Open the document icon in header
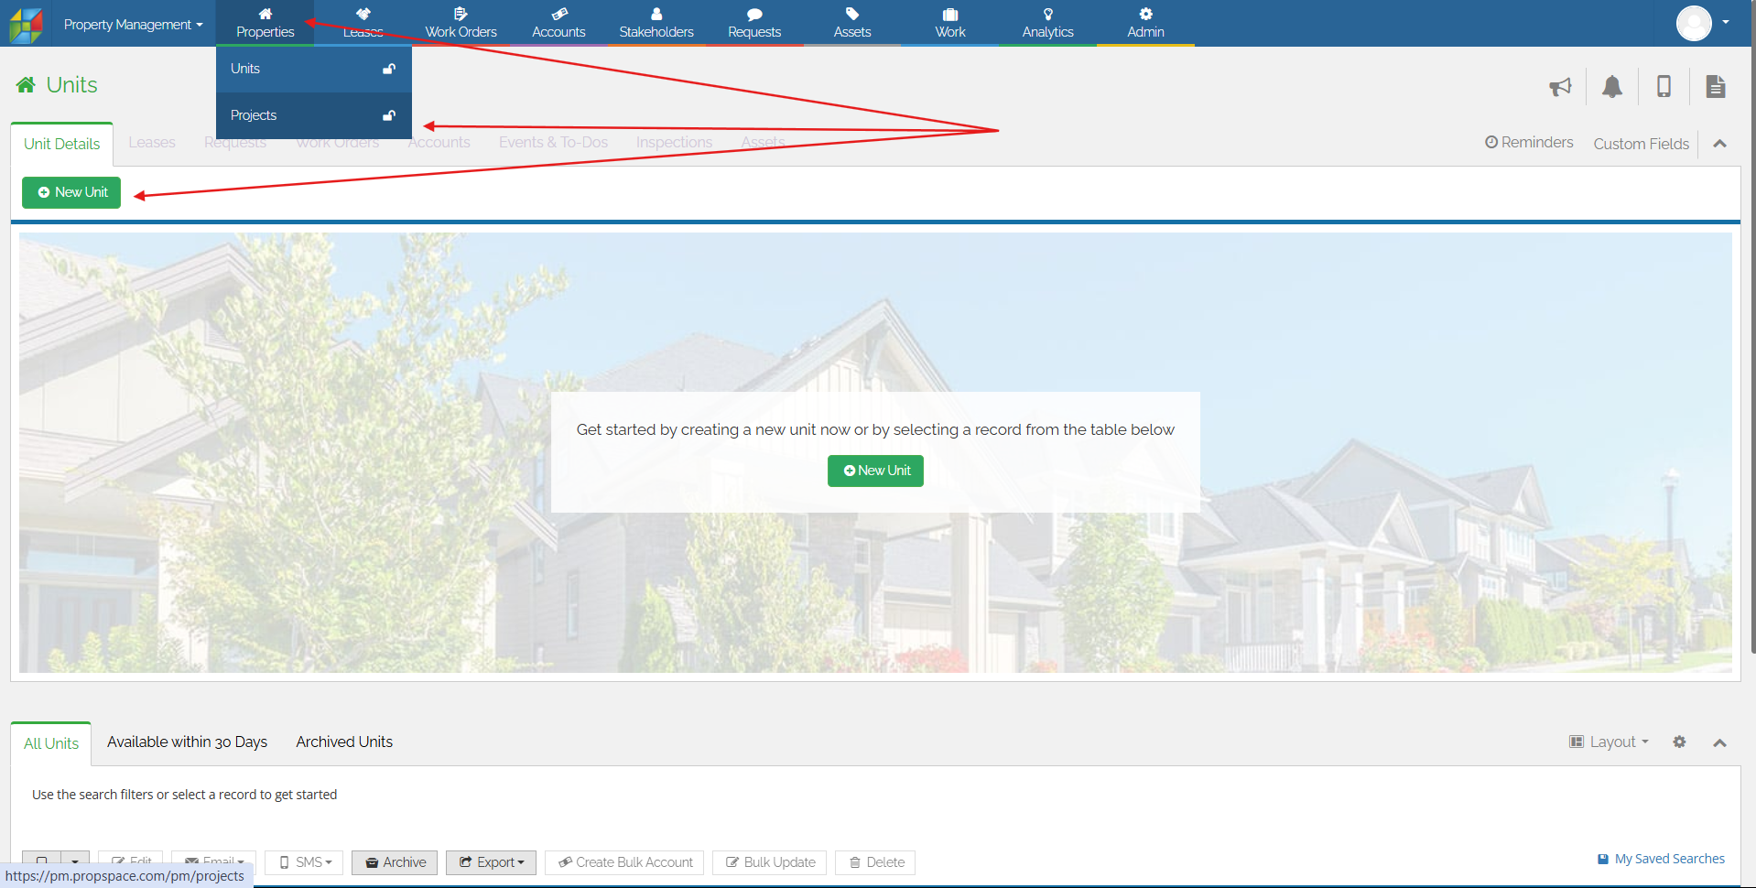Viewport: 1756px width, 888px height. tap(1715, 87)
